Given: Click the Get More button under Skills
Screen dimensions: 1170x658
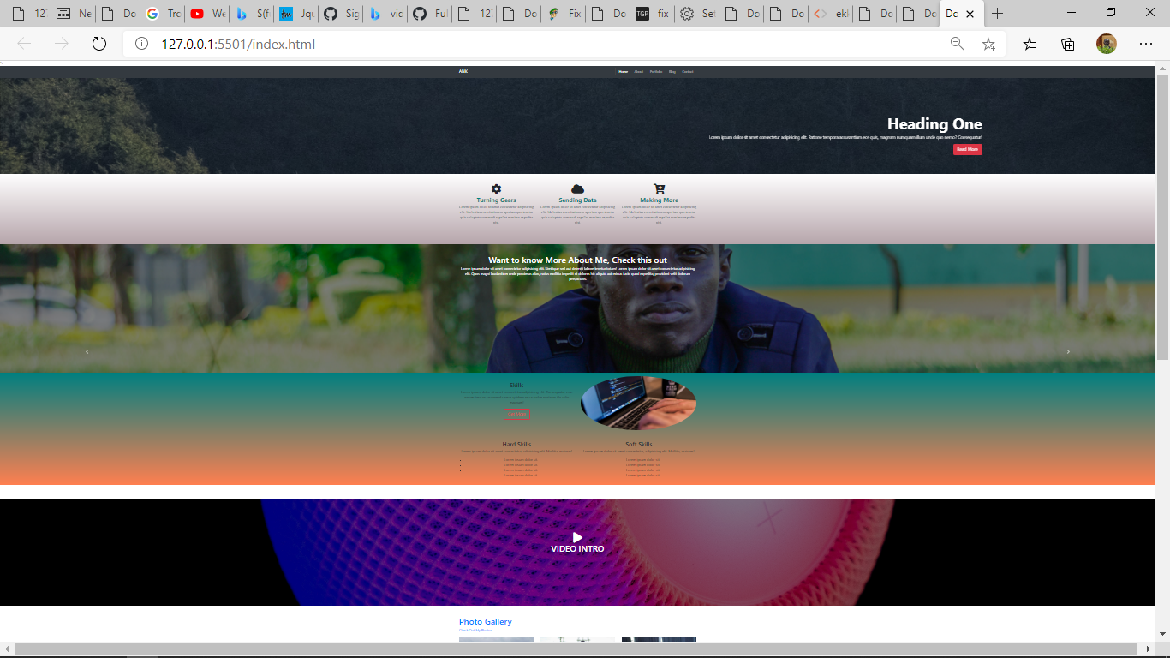Looking at the screenshot, I should (516, 415).
